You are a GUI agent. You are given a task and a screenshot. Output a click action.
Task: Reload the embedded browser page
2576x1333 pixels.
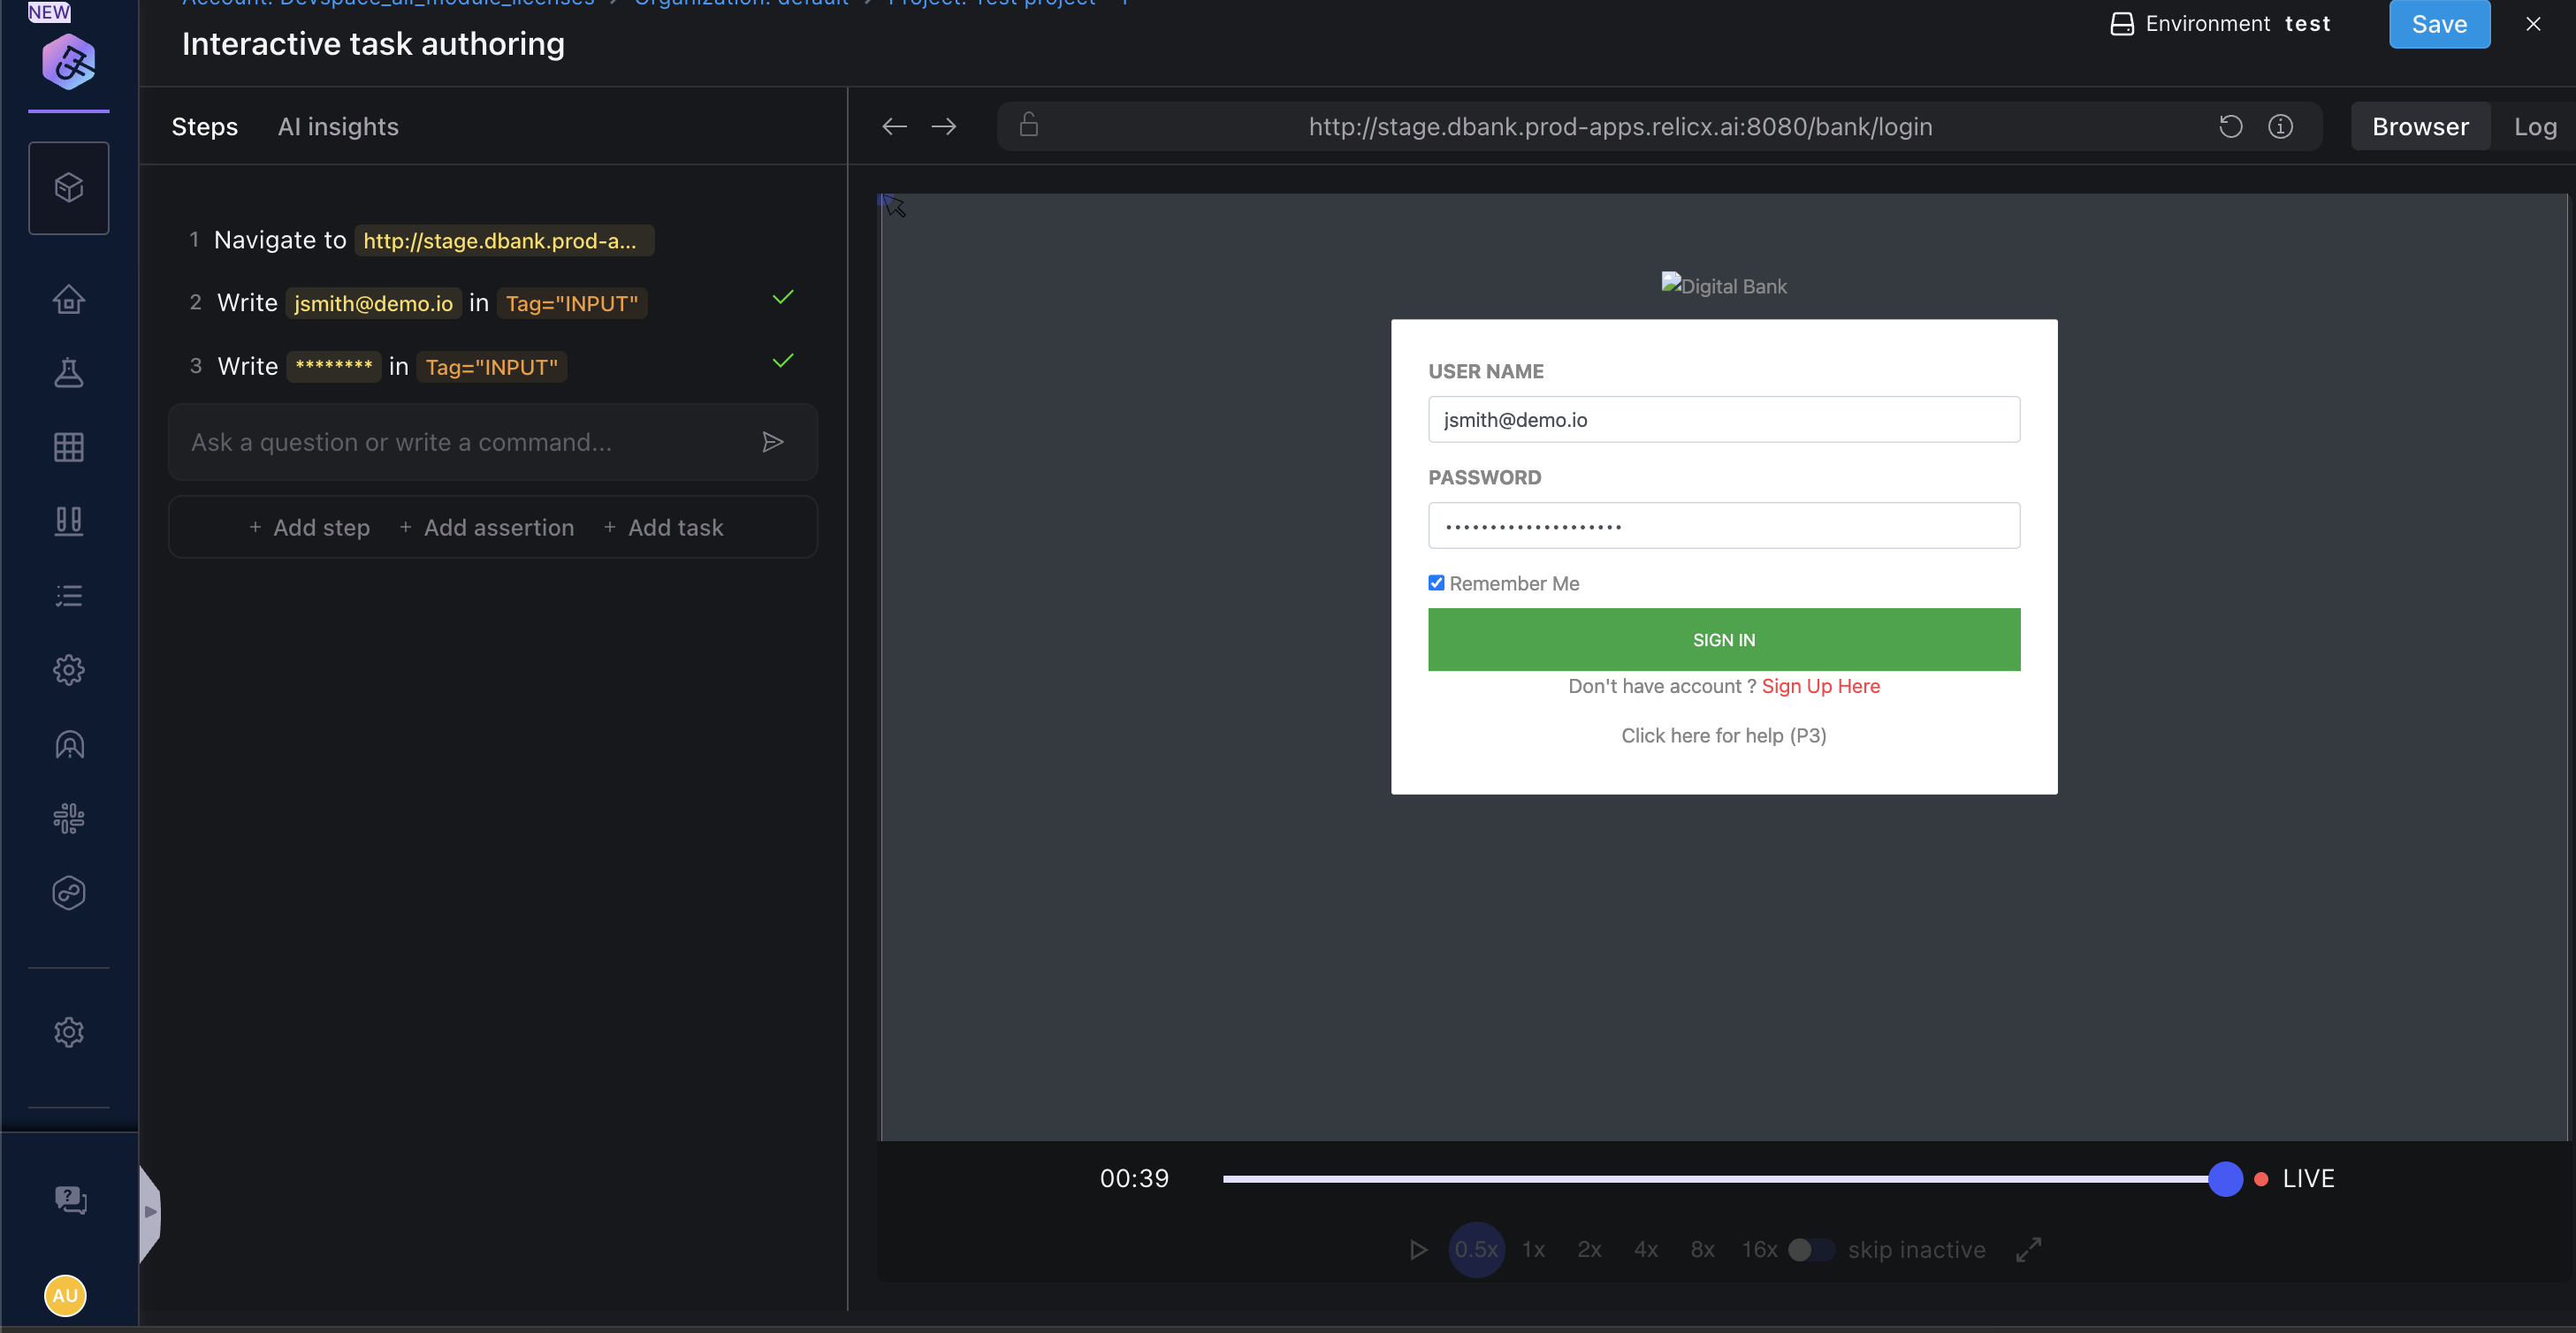2230,126
